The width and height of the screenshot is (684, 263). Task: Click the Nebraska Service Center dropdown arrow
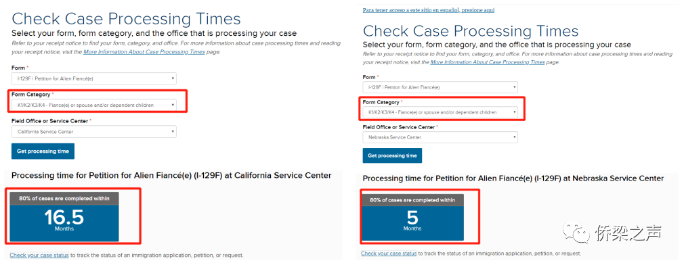514,138
